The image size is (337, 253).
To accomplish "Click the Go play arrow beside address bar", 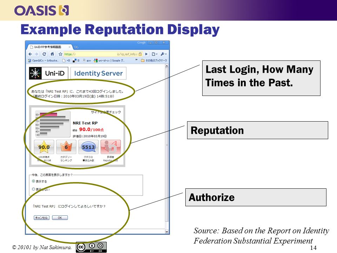I will (x=146, y=54).
